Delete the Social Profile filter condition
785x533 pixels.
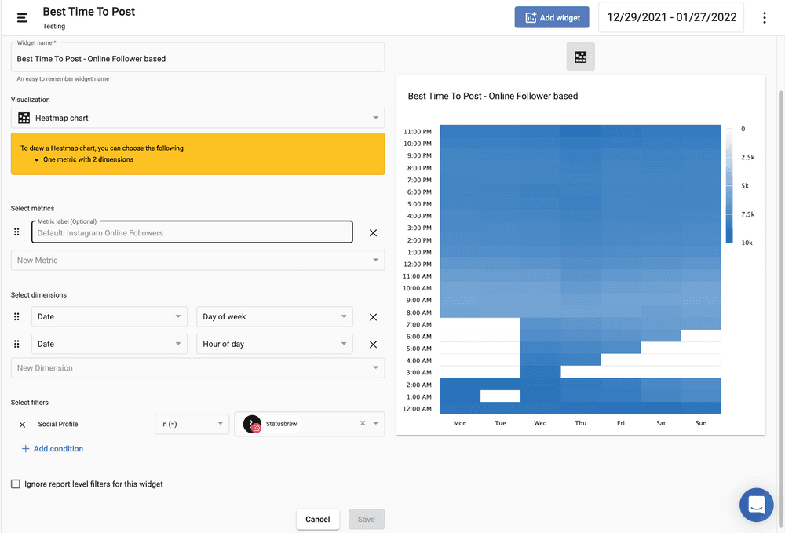(x=22, y=424)
